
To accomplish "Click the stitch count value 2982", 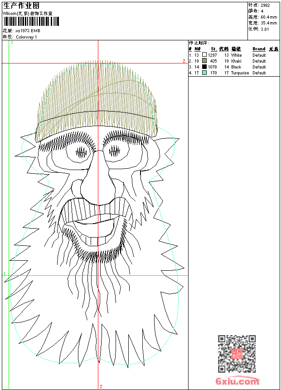I will 266,5.
